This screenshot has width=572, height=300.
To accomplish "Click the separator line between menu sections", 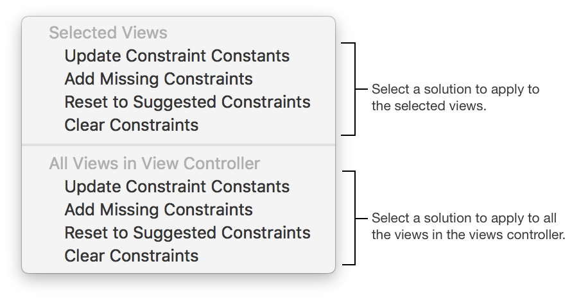I will [x=178, y=145].
